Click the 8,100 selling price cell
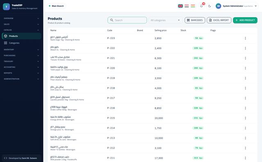Screen dimensions: 262x162 click(158, 68)
